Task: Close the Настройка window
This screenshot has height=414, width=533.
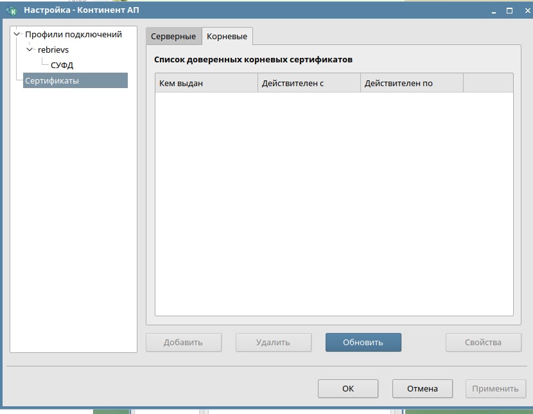Action: [x=527, y=11]
